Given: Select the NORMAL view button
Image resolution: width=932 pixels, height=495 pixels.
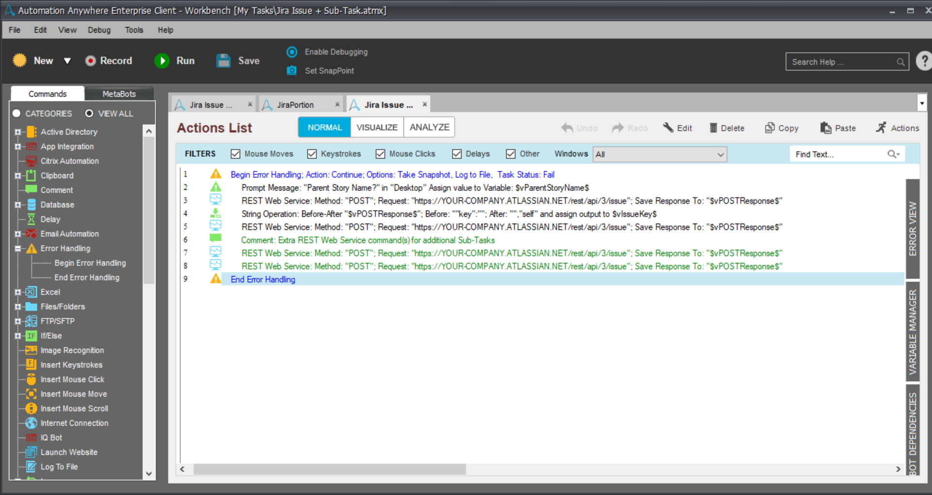Looking at the screenshot, I should [325, 127].
